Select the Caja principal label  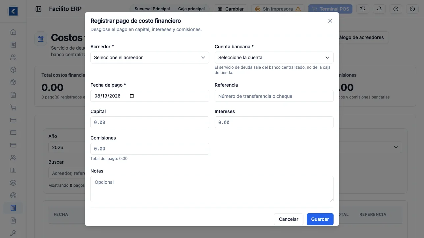coord(191,9)
